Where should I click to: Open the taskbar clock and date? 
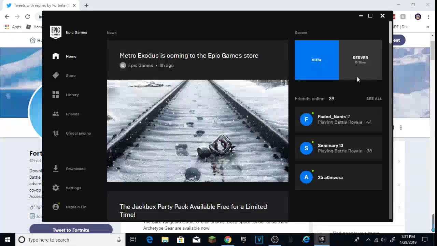point(408,240)
